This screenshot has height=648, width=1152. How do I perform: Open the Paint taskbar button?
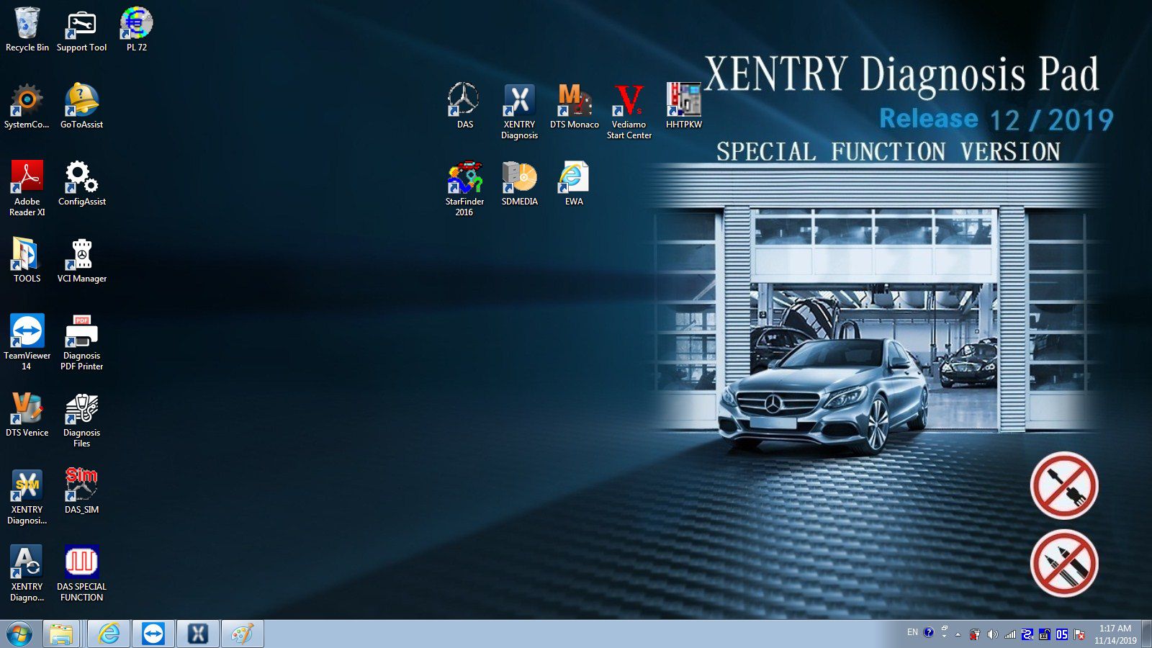coord(243,634)
